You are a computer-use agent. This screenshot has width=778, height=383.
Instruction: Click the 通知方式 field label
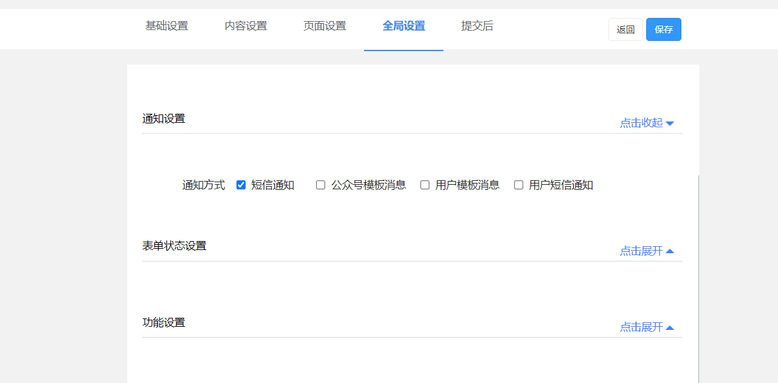(203, 185)
